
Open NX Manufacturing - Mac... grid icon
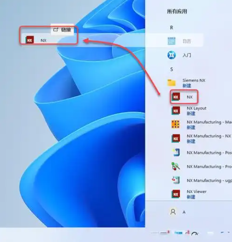(x=176, y=124)
